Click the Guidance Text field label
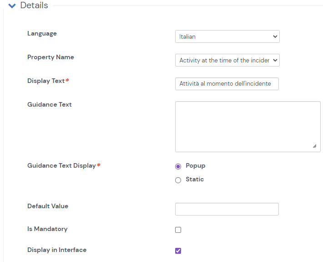The height and width of the screenshot is (262, 323). click(x=50, y=105)
